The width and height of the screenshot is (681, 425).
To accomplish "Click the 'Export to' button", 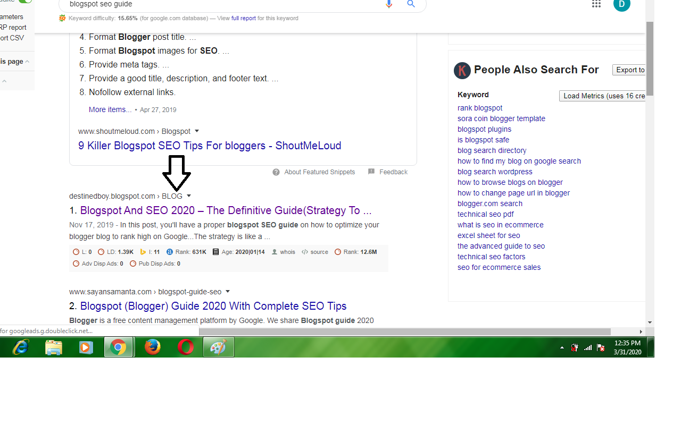I will (629, 70).
